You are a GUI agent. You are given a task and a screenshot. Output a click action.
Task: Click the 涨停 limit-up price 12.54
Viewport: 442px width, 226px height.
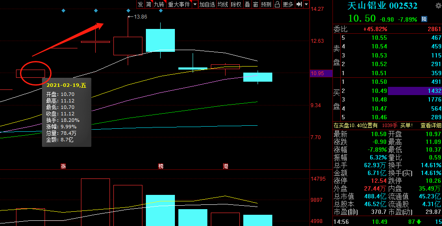pyautogui.click(x=379, y=181)
